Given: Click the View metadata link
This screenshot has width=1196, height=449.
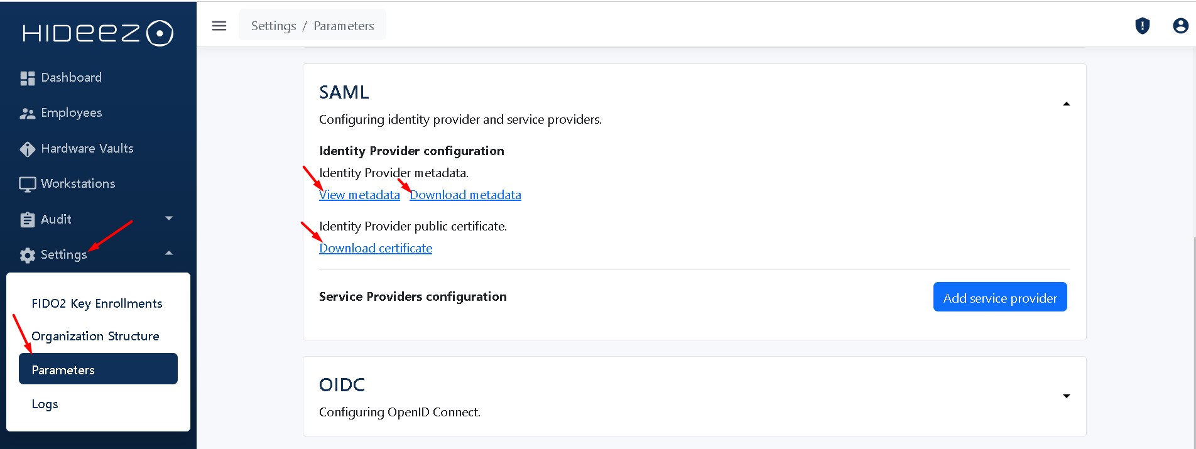Looking at the screenshot, I should point(359,195).
